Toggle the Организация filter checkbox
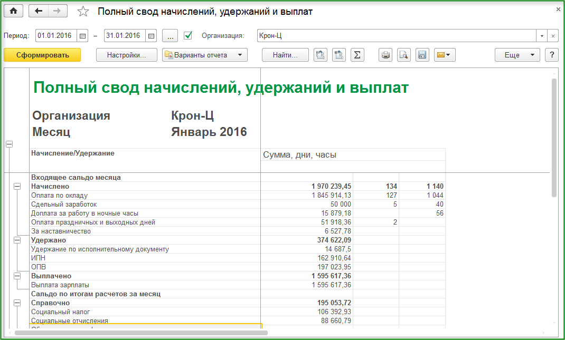The height and width of the screenshot is (340, 565). point(188,36)
